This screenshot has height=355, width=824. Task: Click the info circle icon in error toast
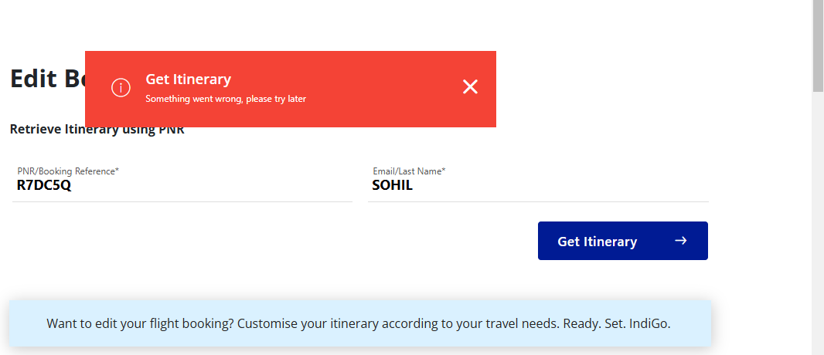click(x=121, y=88)
